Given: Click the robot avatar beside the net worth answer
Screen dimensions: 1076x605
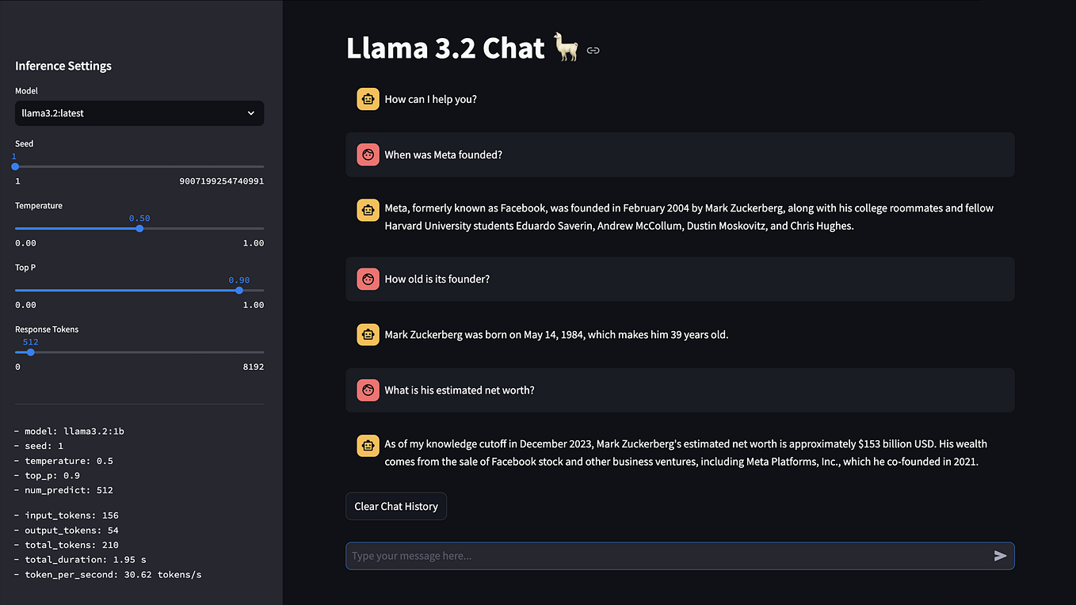Looking at the screenshot, I should [368, 445].
